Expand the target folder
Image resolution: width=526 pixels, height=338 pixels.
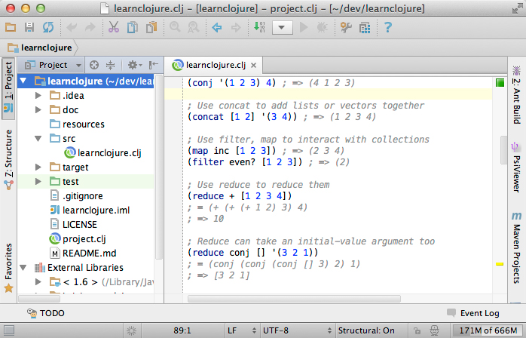tap(38, 167)
